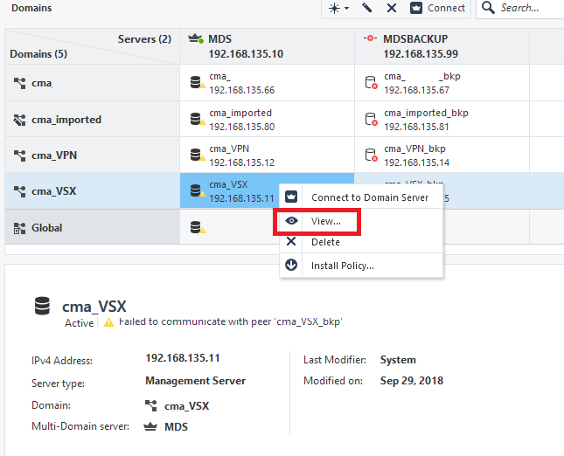Click the X icon beside Delete
Image resolution: width=564 pixels, height=456 pixels.
click(291, 241)
